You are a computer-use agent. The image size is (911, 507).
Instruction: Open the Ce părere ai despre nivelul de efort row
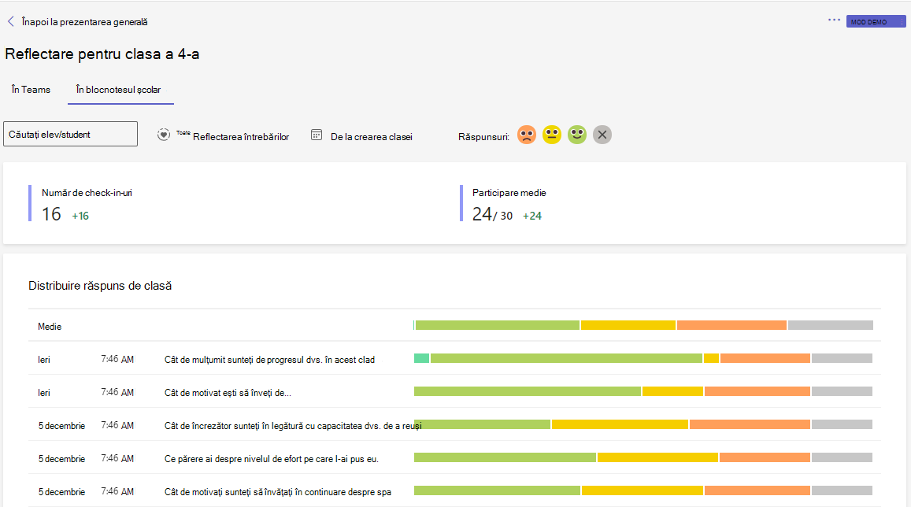coord(455,458)
